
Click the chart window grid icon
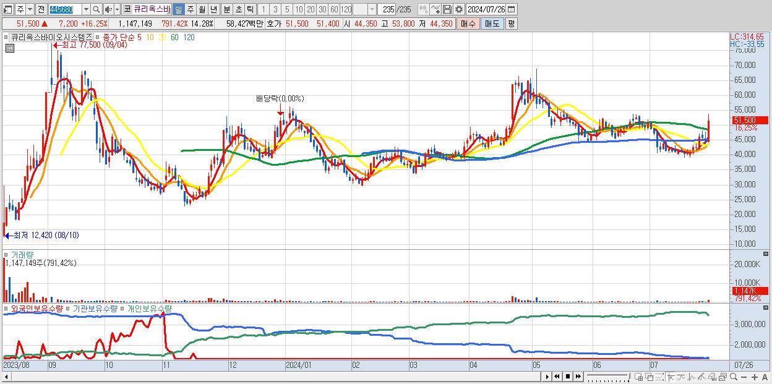pyautogui.click(x=639, y=377)
